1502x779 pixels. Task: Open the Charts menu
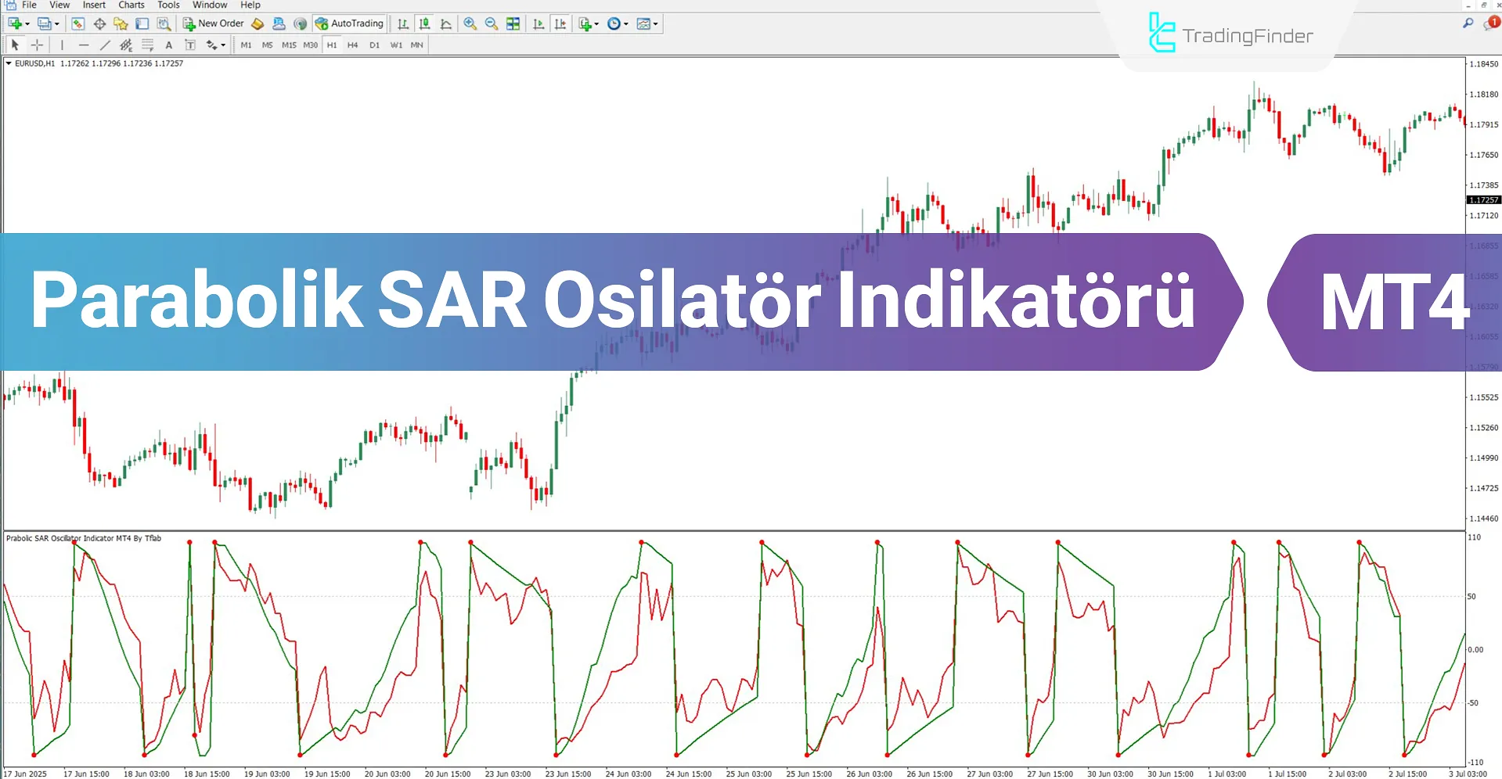[x=131, y=5]
